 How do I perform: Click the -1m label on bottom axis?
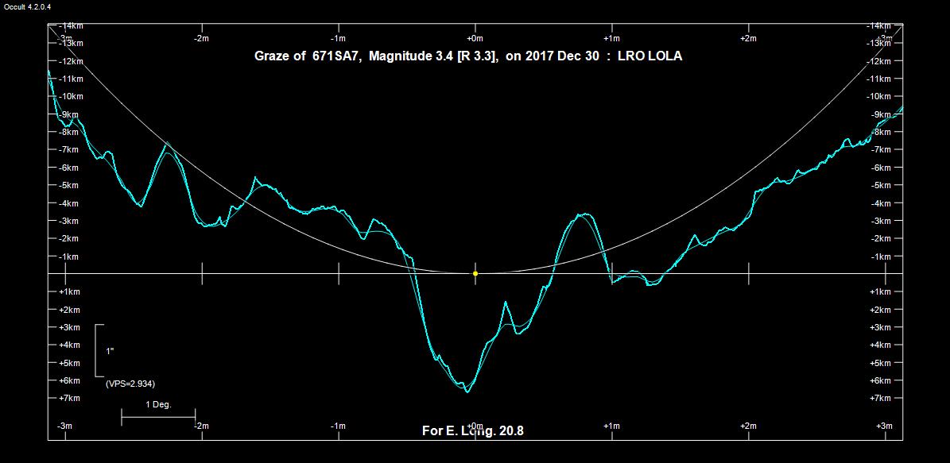click(338, 426)
